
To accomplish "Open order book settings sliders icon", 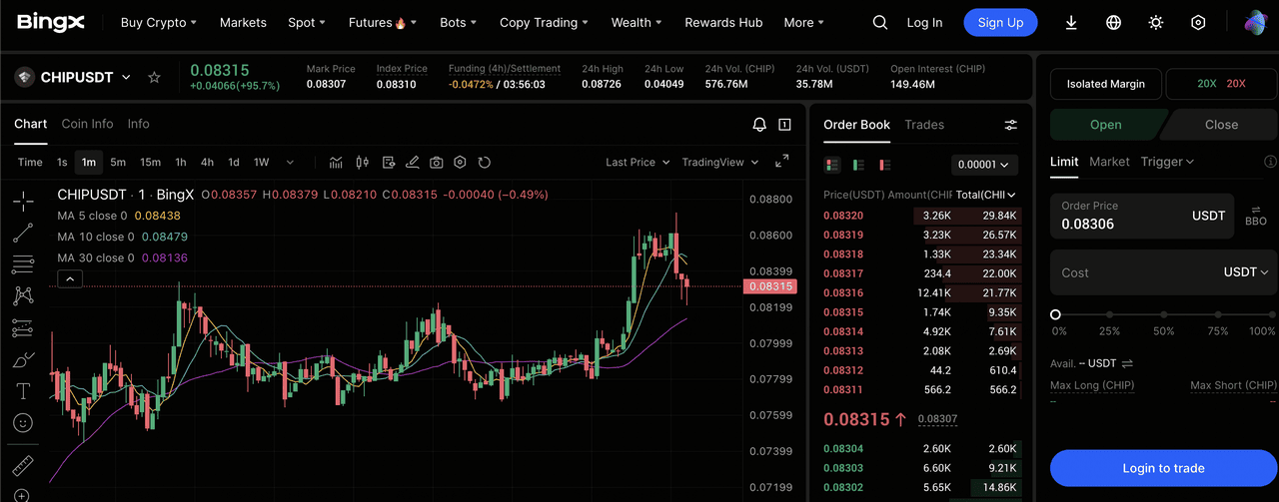I will click(x=1011, y=125).
